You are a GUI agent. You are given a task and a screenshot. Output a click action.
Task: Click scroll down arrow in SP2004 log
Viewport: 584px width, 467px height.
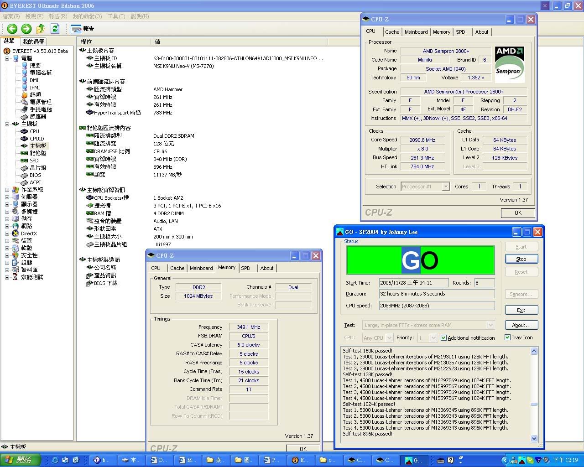click(x=534, y=438)
